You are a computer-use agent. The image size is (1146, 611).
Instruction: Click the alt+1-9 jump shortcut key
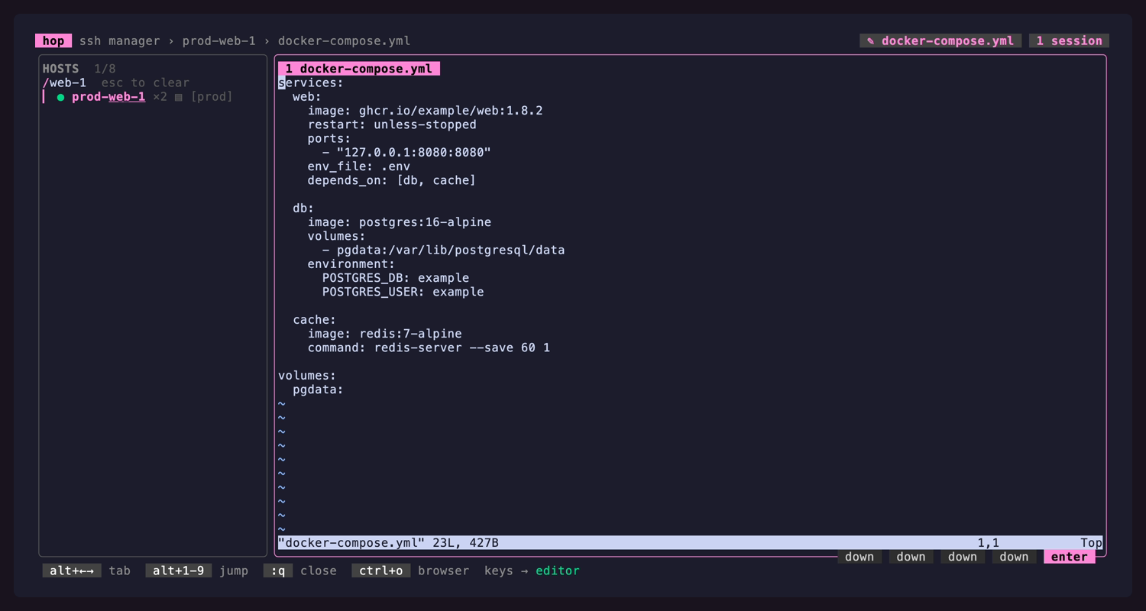click(179, 571)
